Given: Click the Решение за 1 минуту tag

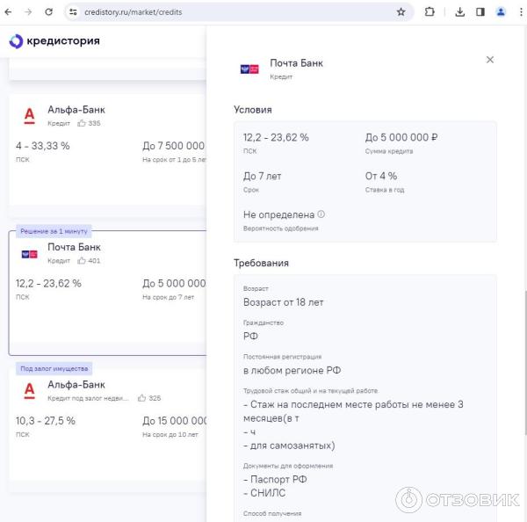Looking at the screenshot, I should tap(54, 231).
